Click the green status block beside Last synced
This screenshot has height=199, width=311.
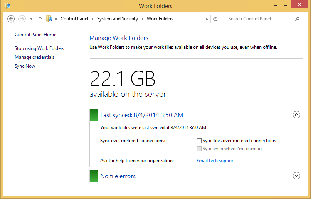(x=94, y=115)
